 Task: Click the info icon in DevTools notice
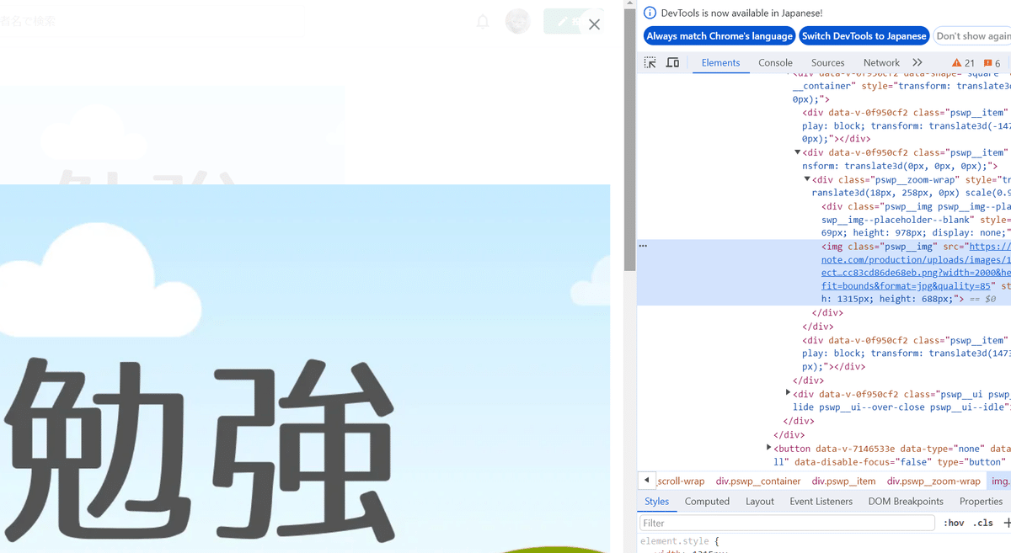coord(650,13)
